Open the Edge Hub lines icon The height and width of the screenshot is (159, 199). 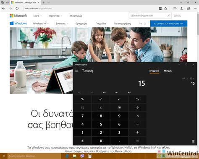point(175,8)
